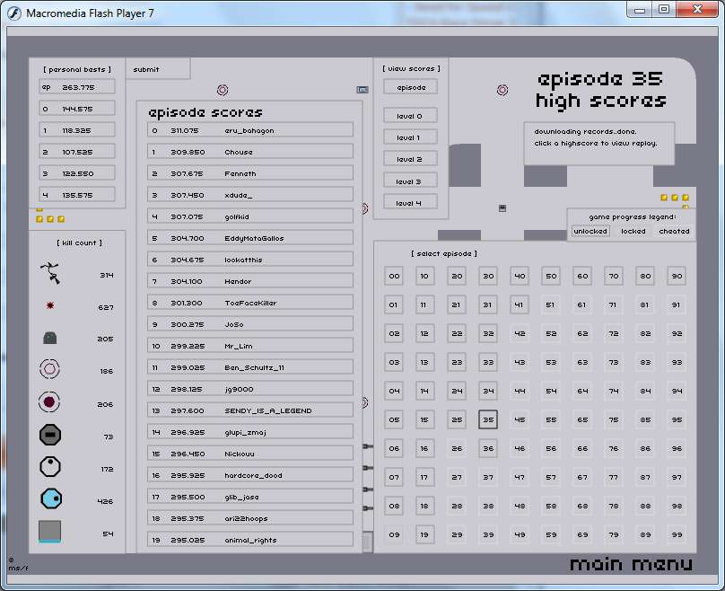This screenshot has height=591, width=725.
Task: View scores for level 2
Action: (410, 159)
